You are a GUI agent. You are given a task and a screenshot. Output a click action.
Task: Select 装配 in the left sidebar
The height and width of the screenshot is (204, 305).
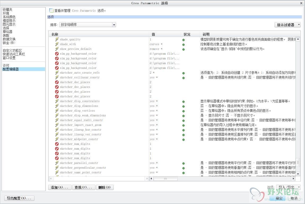6,35
